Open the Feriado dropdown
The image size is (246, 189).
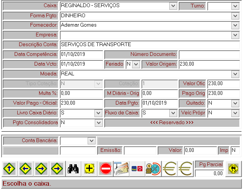click(x=136, y=64)
